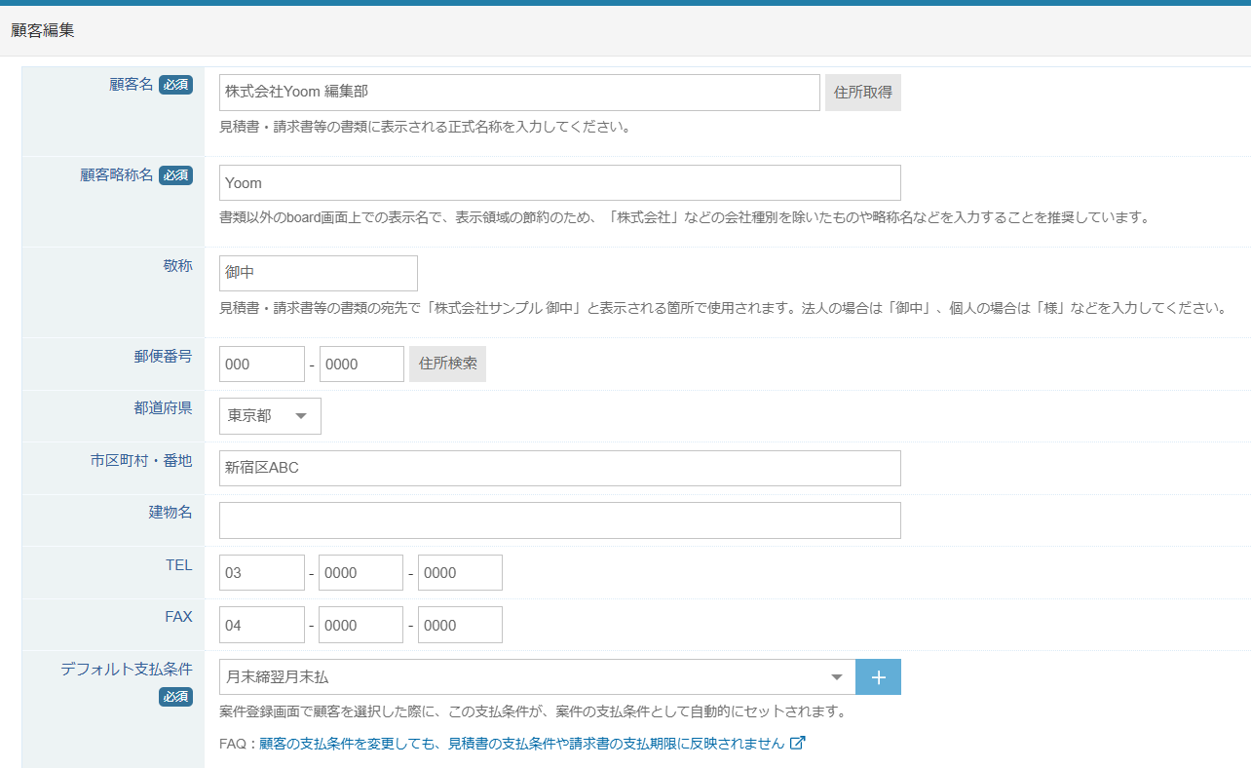Focus the 顧客略称名 field containing Yoom

[x=559, y=183]
